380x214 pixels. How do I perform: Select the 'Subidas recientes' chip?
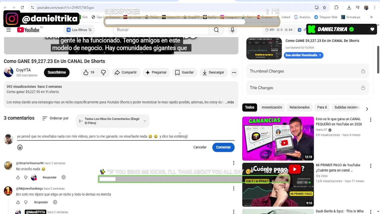[x=347, y=107]
